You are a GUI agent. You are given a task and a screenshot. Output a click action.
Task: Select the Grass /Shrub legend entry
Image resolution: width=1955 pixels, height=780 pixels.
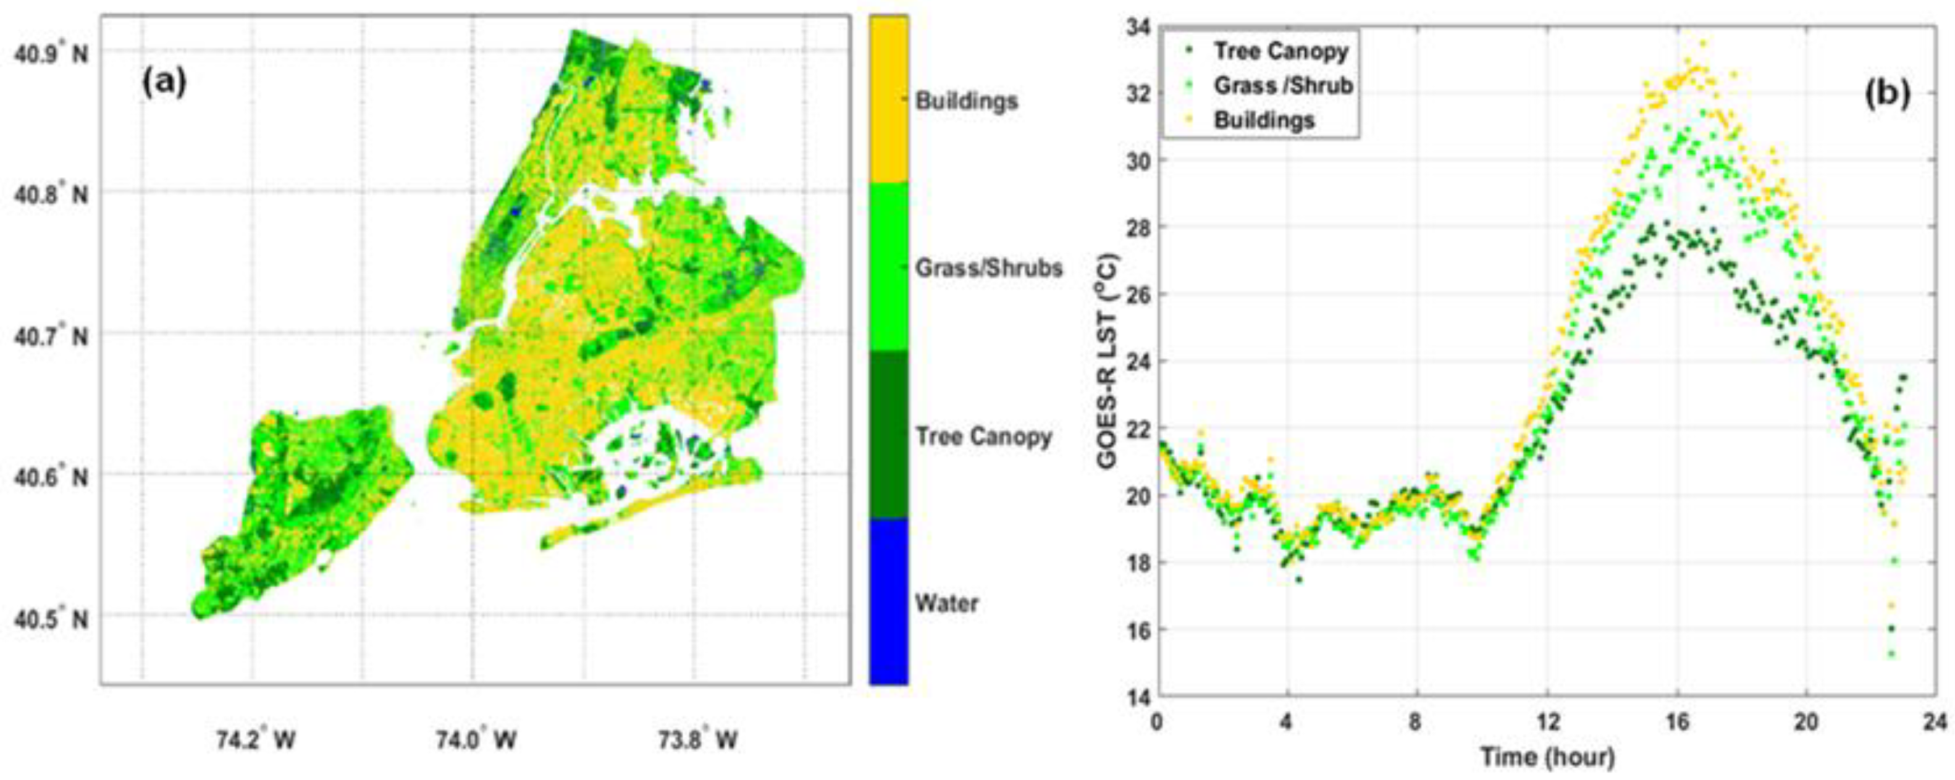point(1282,85)
